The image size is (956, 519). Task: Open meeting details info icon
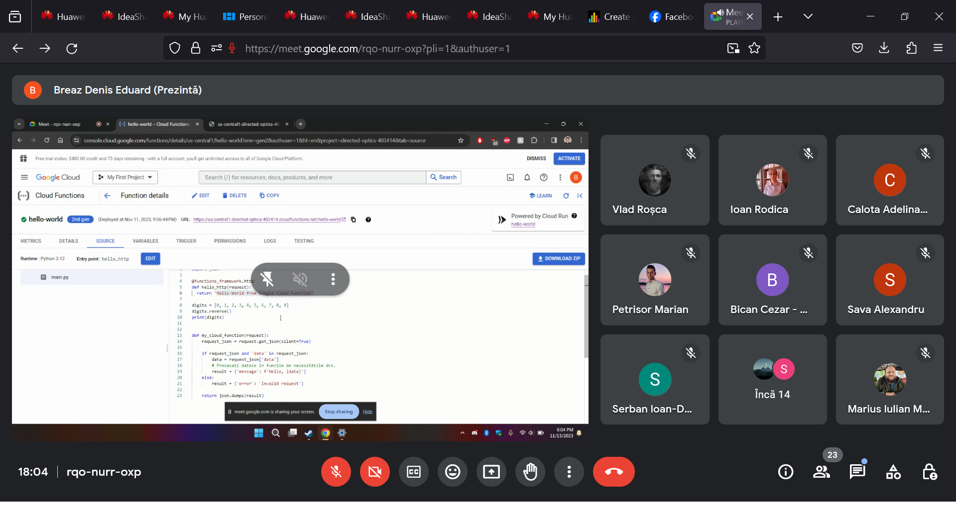(x=786, y=472)
